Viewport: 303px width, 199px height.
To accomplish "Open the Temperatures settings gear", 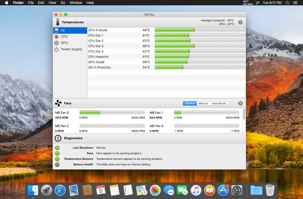I will point(240,22).
